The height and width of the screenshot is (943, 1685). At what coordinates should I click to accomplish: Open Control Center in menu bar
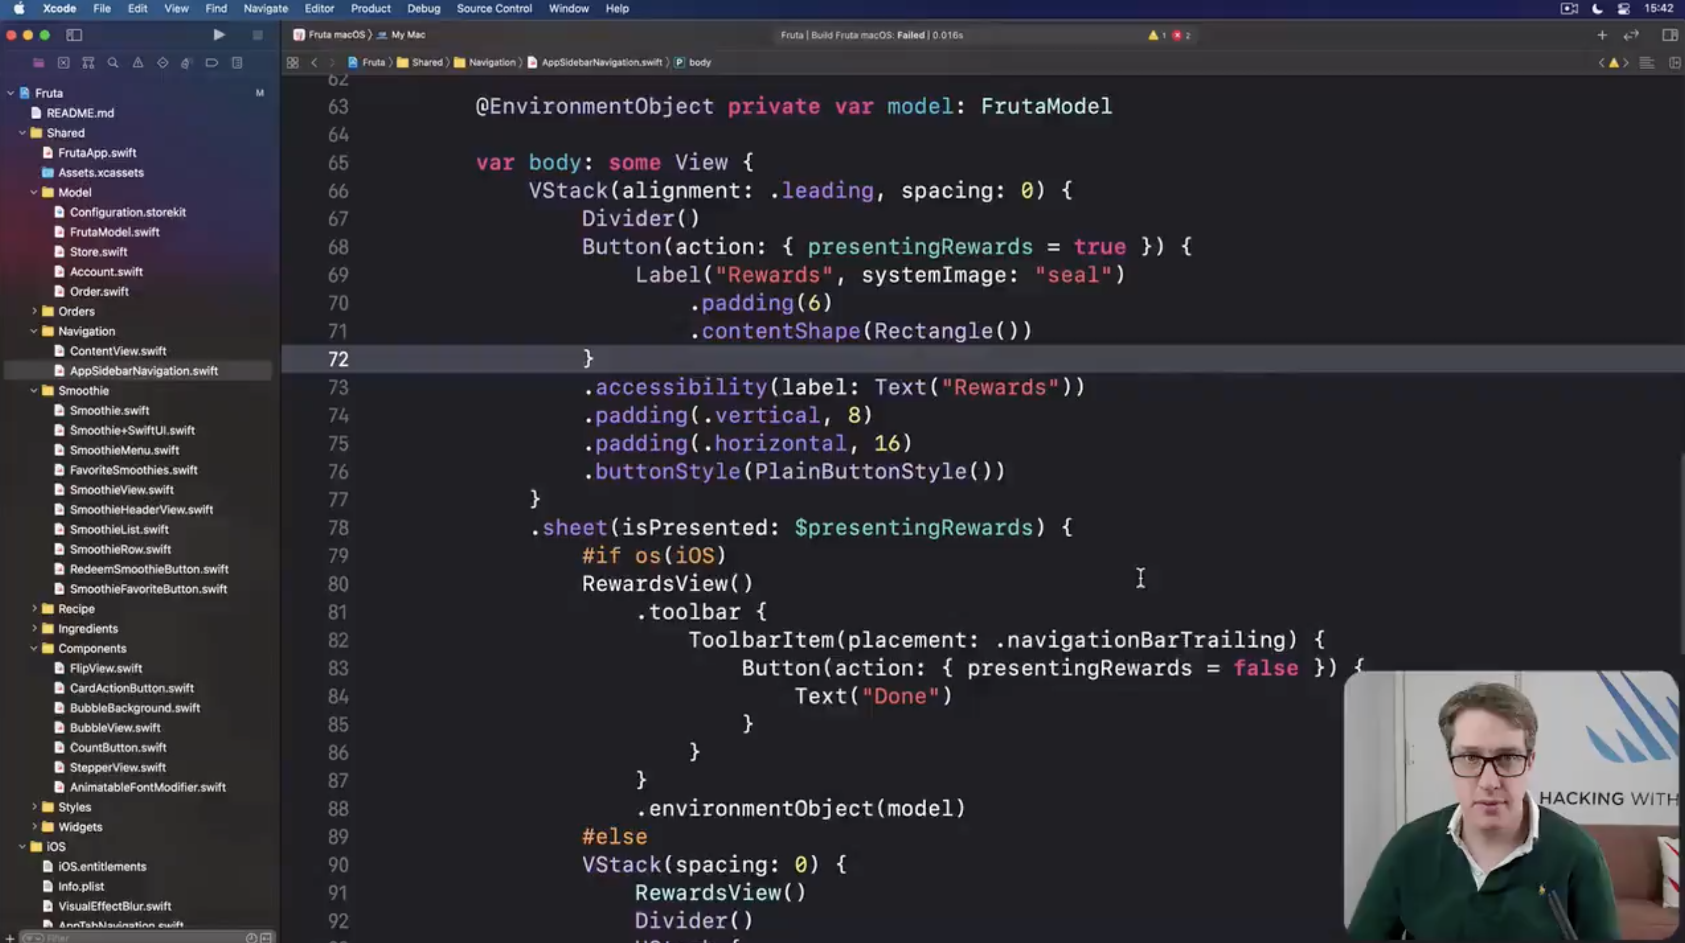1623,9
